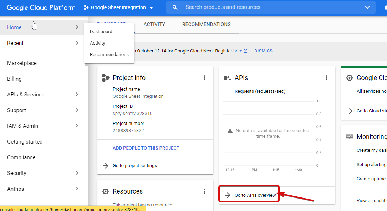387x211 pixels.
Task: Expand the Anthos submenu chevron
Action: tap(77, 189)
